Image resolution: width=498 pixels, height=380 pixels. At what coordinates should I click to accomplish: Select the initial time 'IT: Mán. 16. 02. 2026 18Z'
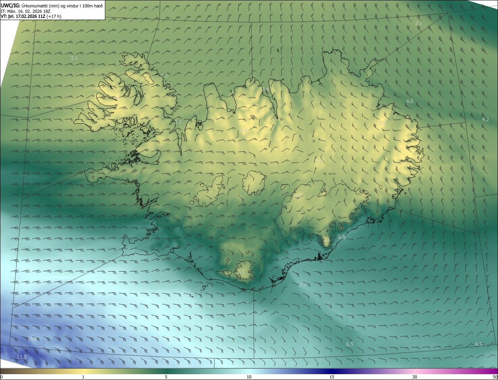click(x=26, y=11)
